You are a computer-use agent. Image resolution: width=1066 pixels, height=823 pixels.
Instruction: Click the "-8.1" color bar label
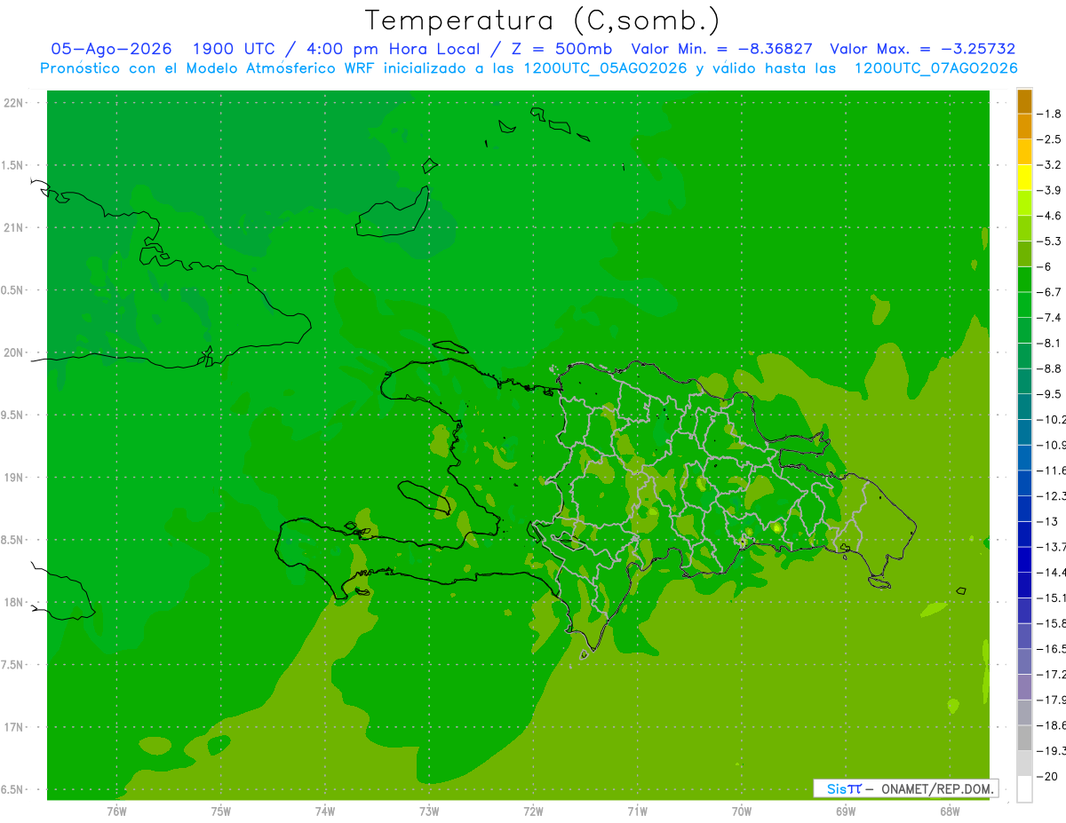[x=1049, y=343]
